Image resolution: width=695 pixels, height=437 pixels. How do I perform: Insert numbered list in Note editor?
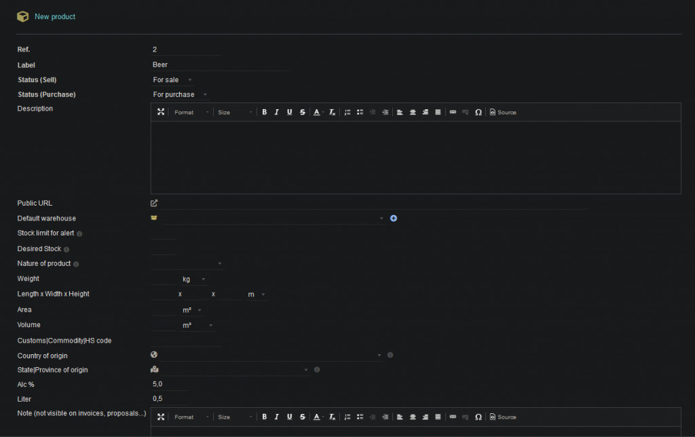[x=347, y=417]
